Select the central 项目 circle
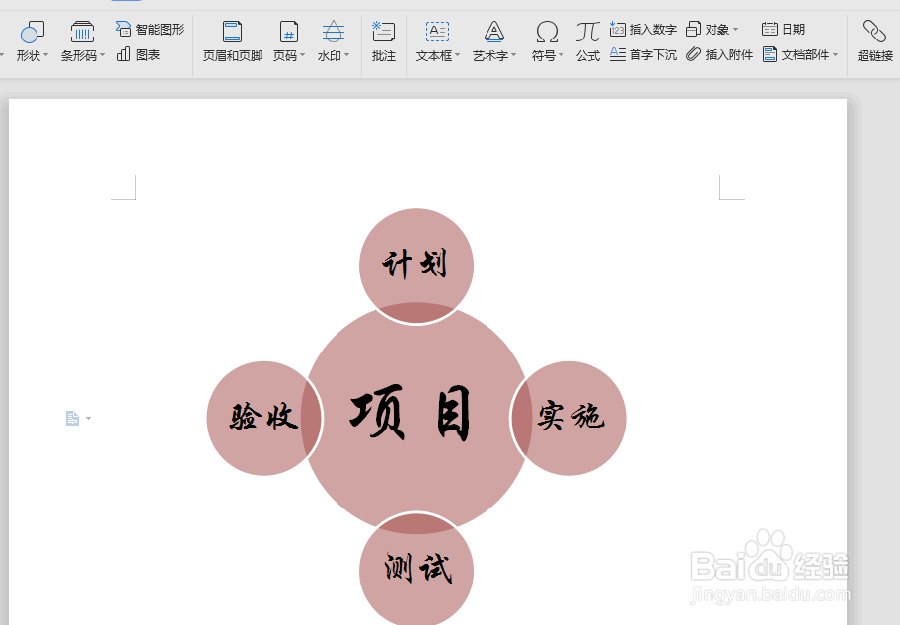The width and height of the screenshot is (900, 625). 416,418
